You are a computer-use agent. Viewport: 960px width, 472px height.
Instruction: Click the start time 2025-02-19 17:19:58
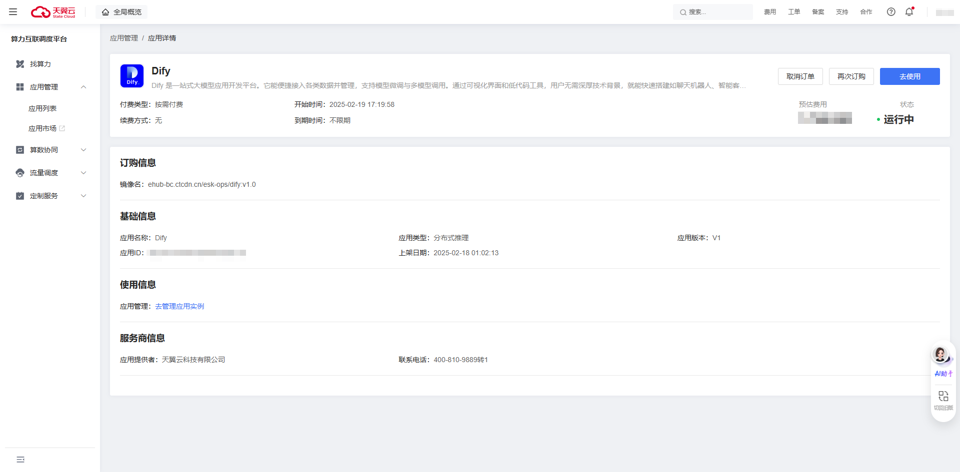[x=362, y=104]
